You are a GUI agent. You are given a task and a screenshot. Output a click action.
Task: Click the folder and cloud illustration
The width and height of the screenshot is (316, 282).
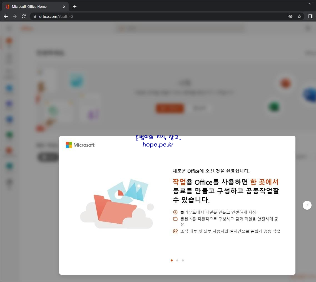tap(117, 204)
